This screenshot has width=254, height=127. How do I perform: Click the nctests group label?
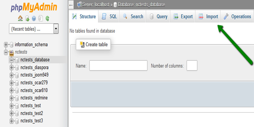pos(21,52)
